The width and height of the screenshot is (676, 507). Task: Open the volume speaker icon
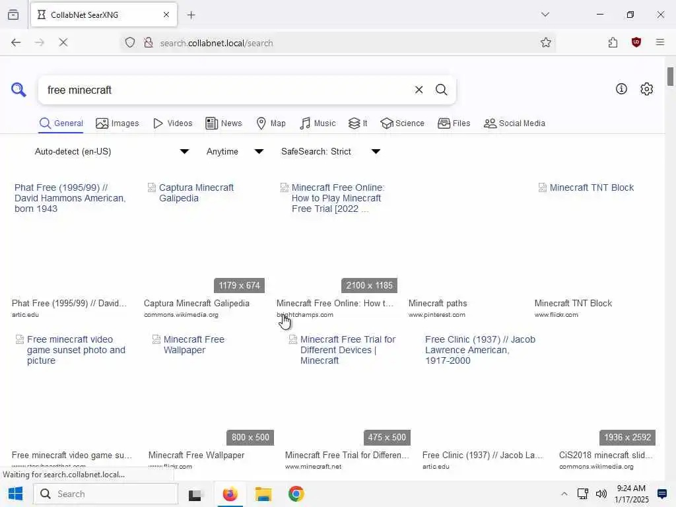(x=601, y=494)
